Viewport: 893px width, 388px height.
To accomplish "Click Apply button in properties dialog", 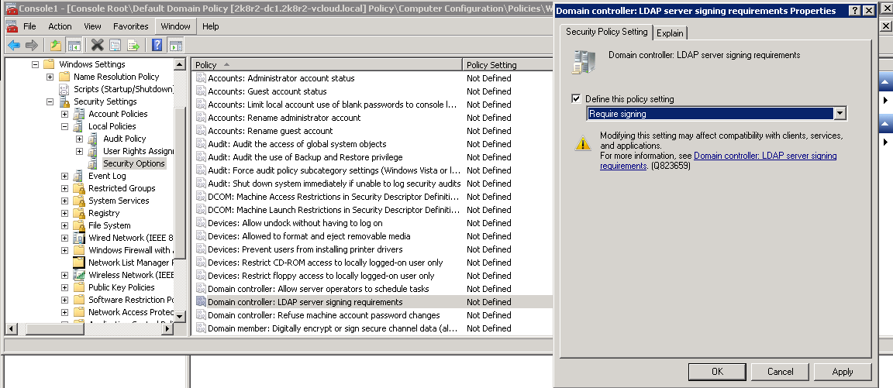I will click(842, 372).
